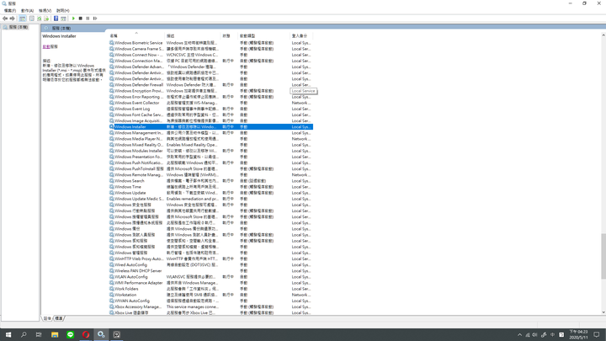Switch to the Extended view tab
The image size is (606, 341).
click(47, 318)
